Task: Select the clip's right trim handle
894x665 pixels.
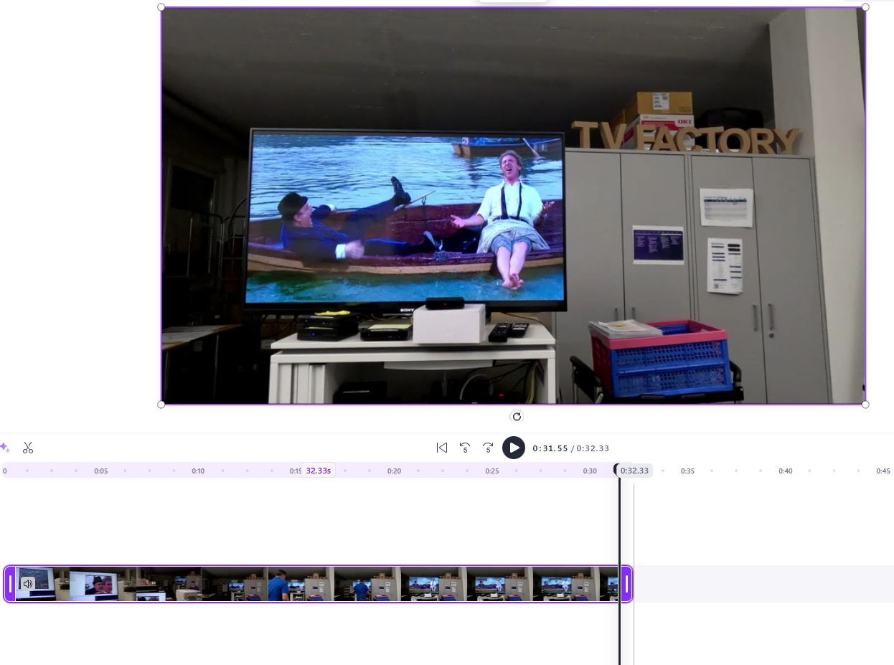Action: [x=626, y=584]
